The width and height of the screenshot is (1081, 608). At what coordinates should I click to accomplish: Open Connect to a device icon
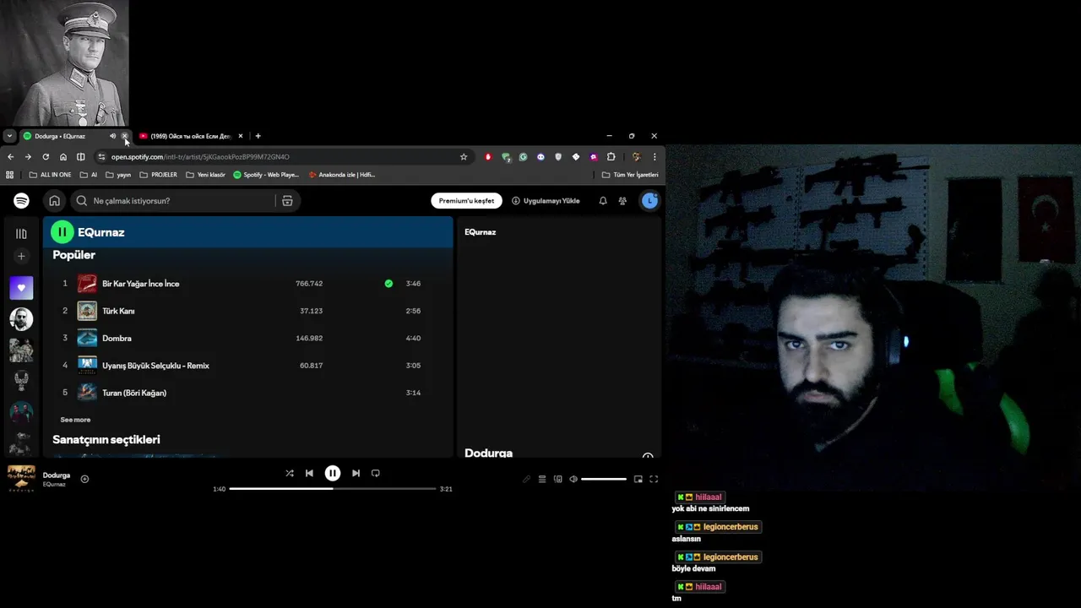pyautogui.click(x=558, y=479)
